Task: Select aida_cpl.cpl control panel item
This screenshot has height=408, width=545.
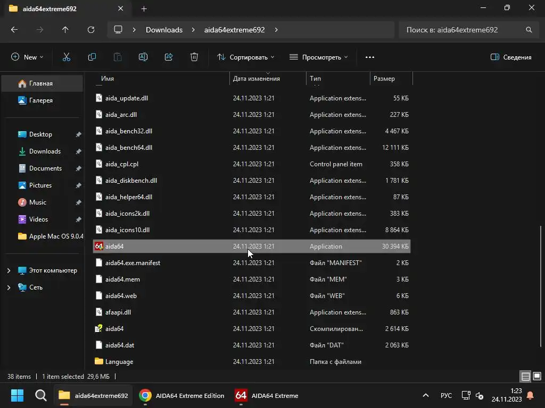Action: pyautogui.click(x=252, y=164)
